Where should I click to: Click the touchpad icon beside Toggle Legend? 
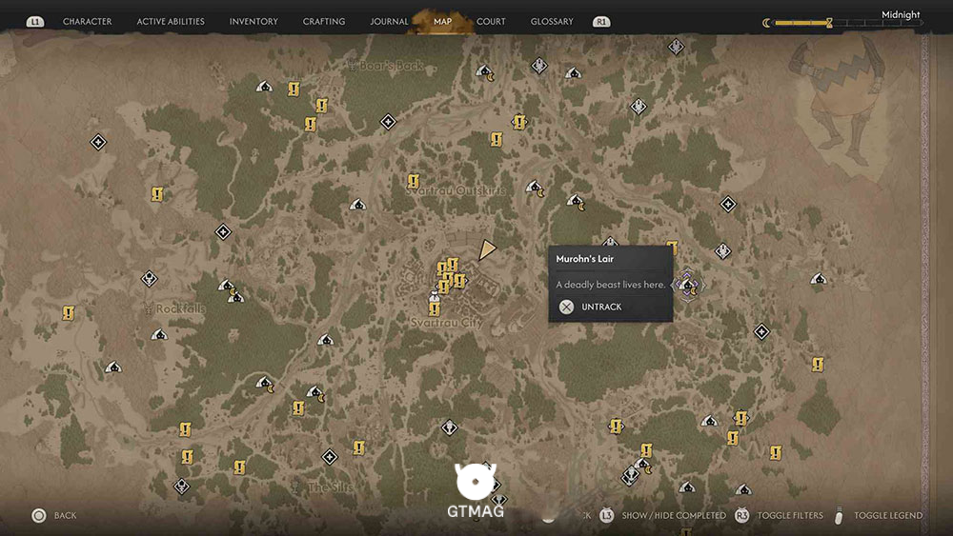pyautogui.click(x=839, y=515)
